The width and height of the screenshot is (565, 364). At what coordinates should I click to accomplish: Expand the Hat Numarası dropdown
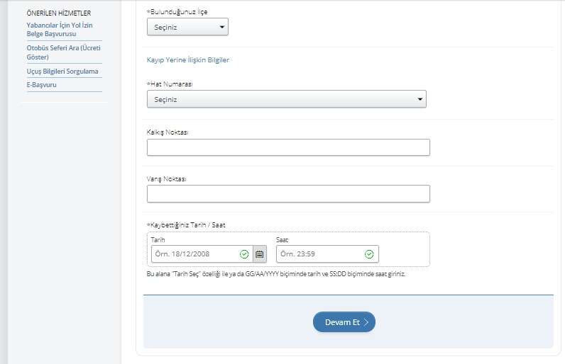[x=286, y=99]
